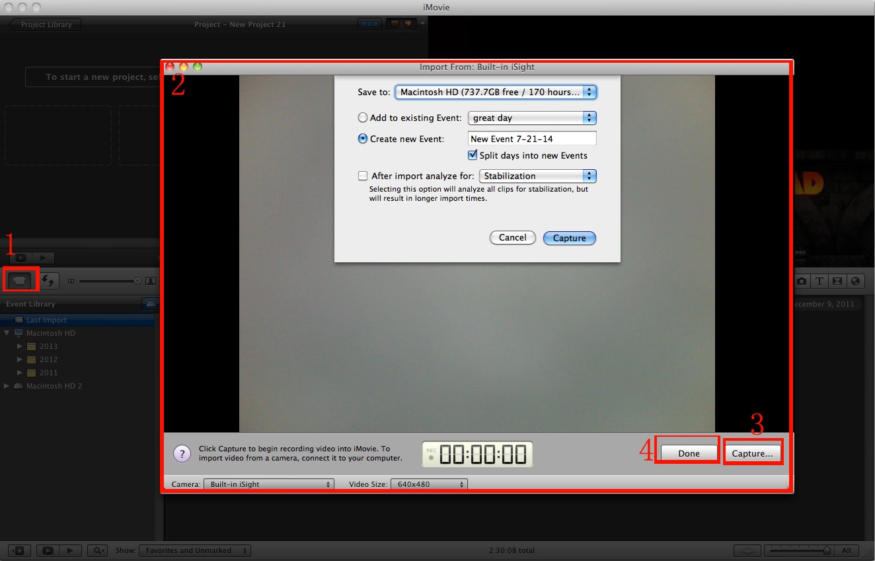Click the Done button
The image size is (875, 561).
click(689, 453)
